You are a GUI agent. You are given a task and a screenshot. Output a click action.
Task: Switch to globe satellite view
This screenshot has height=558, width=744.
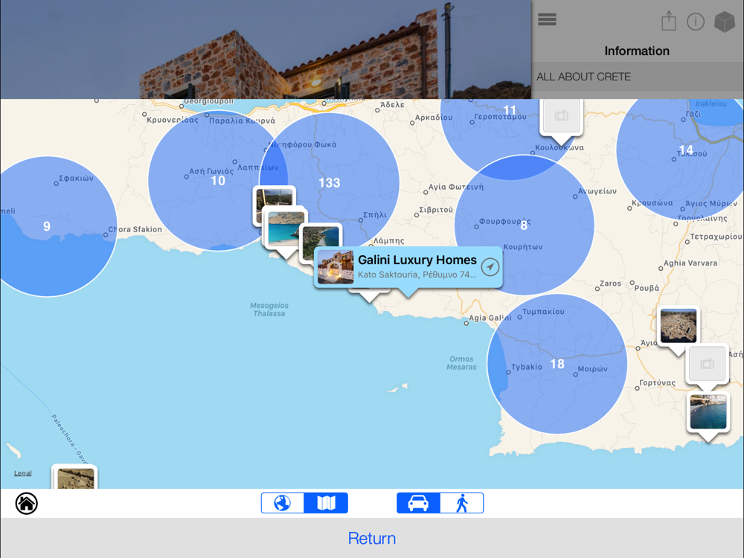tap(282, 502)
